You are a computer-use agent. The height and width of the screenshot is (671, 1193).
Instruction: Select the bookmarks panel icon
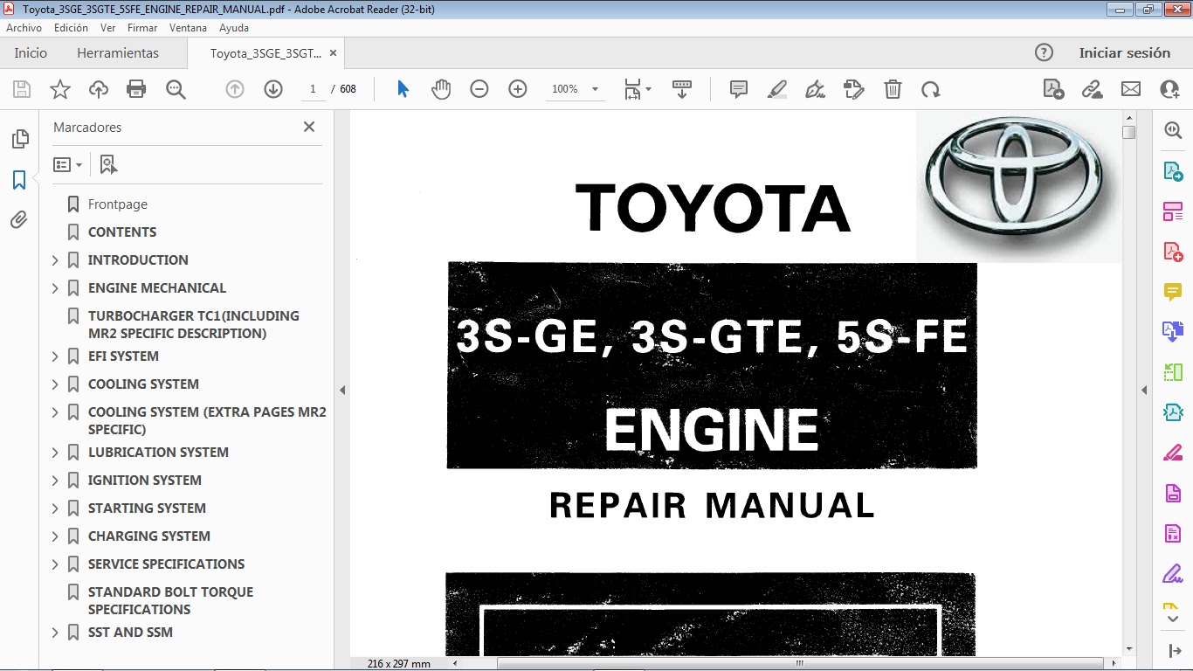pyautogui.click(x=20, y=179)
